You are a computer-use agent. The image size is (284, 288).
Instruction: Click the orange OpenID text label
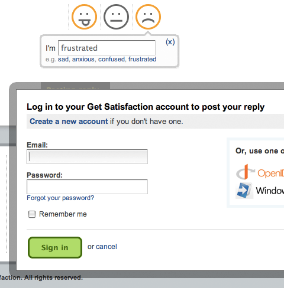(x=270, y=173)
